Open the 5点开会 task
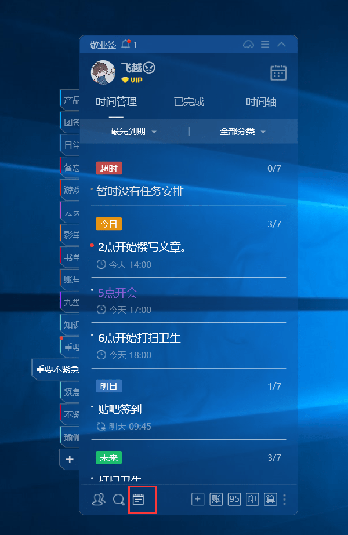 click(118, 292)
